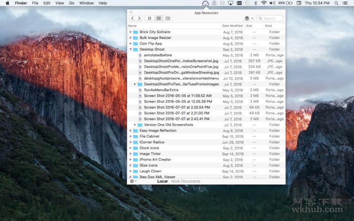Screen dimensions: 354x221
Task: Click the annotatedbefore file icon
Action: point(140,55)
